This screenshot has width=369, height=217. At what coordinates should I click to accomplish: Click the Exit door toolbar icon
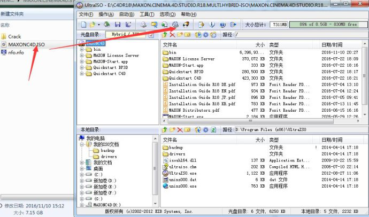tap(233, 25)
